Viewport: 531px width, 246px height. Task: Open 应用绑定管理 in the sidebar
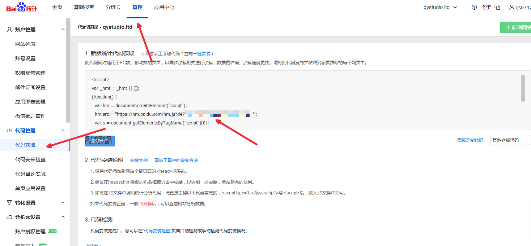(30, 102)
